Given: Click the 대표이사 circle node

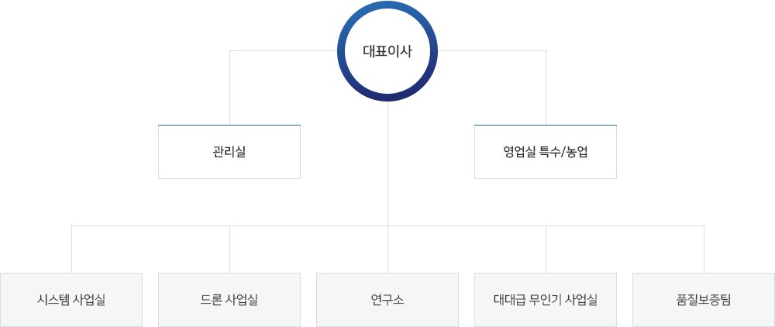Looking at the screenshot, I should coord(387,51).
